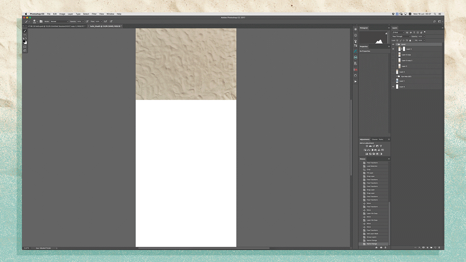Image resolution: width=466 pixels, height=262 pixels.
Task: Toggle pressure for size icon
Action: point(111,21)
